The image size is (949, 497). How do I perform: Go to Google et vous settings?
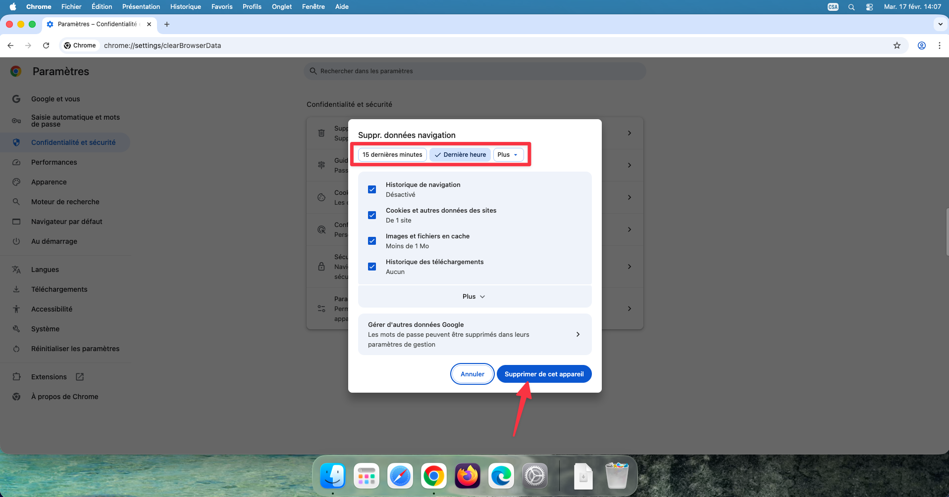(x=65, y=99)
